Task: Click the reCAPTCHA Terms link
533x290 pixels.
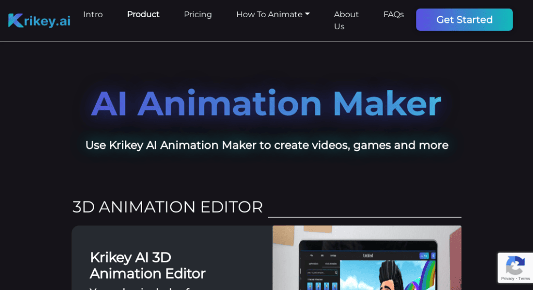Action: (524, 279)
